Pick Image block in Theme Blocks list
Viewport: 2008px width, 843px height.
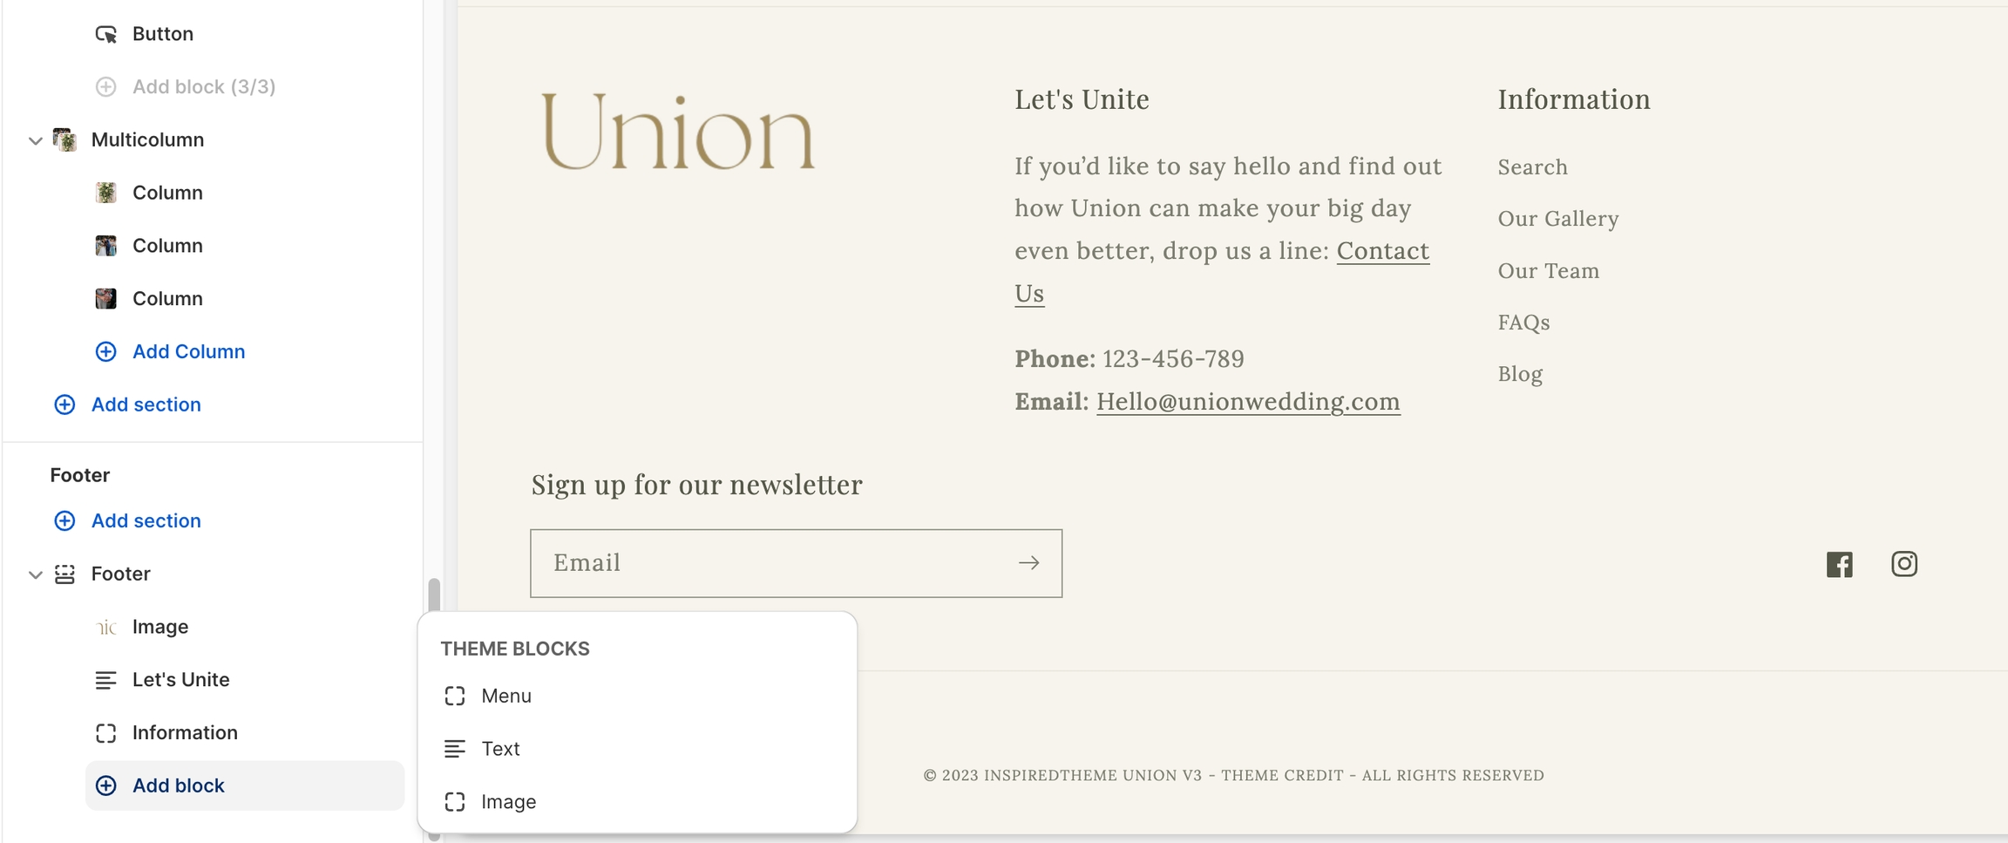(508, 802)
